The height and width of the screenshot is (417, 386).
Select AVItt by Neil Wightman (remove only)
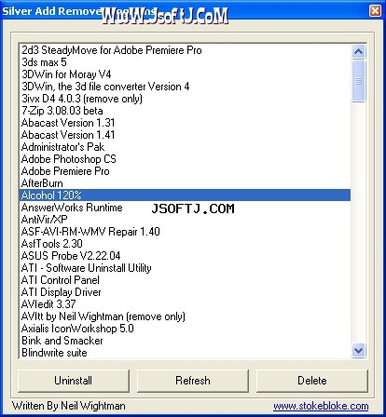pyautogui.click(x=185, y=316)
